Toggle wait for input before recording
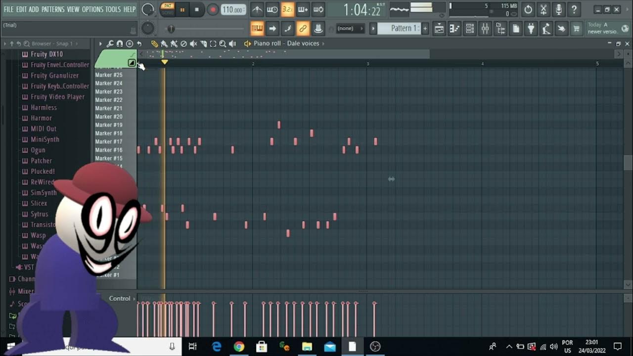Image resolution: width=633 pixels, height=356 pixels. (272, 9)
